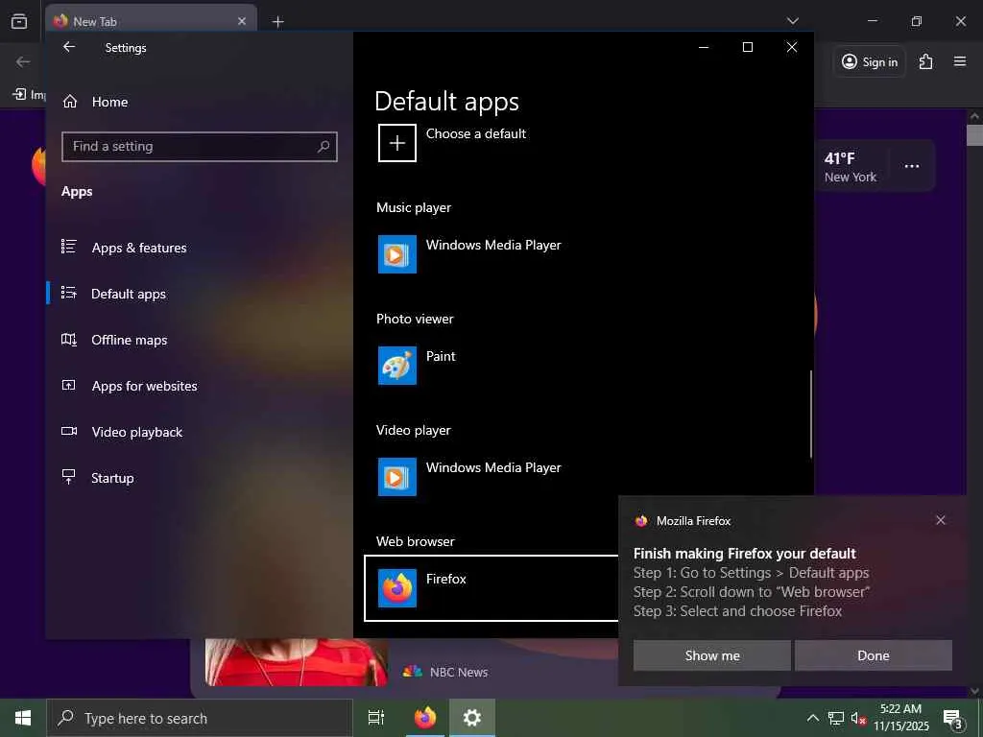
Task: Click the Firefox page scrollbar up arrow
Action: pos(974,116)
